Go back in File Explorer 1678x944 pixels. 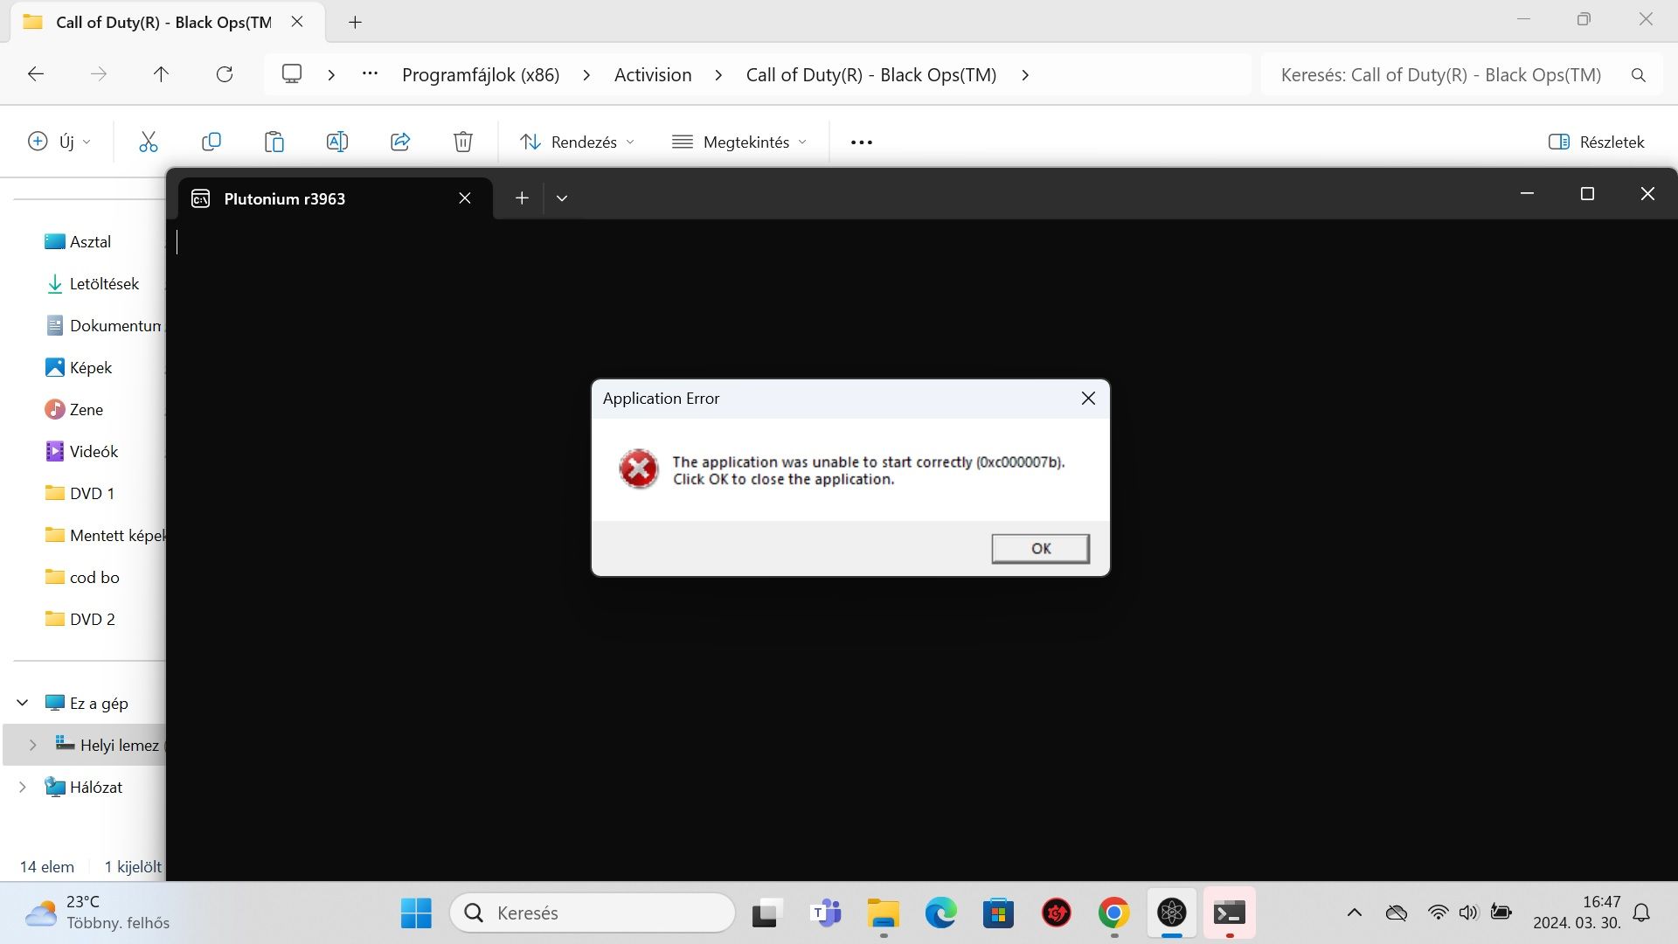(x=36, y=74)
